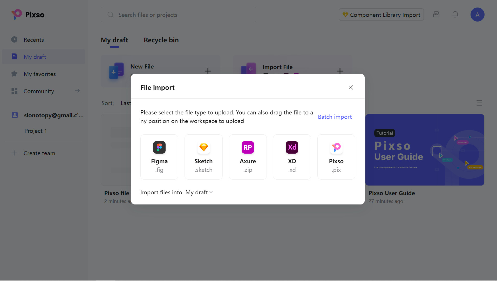Click Component Library Import button
497x281 pixels.
coord(381,15)
